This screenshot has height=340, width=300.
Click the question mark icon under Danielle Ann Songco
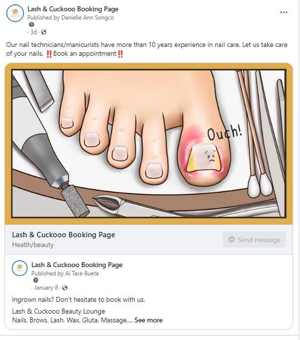(32, 24)
